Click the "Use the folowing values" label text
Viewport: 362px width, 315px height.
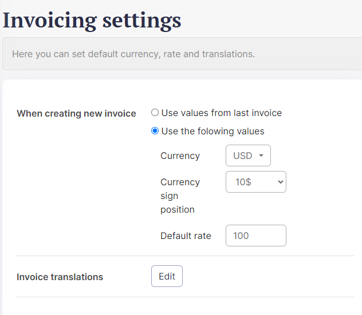coord(213,131)
